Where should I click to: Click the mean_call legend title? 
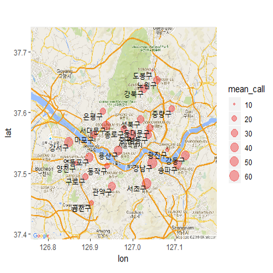click(x=246, y=90)
